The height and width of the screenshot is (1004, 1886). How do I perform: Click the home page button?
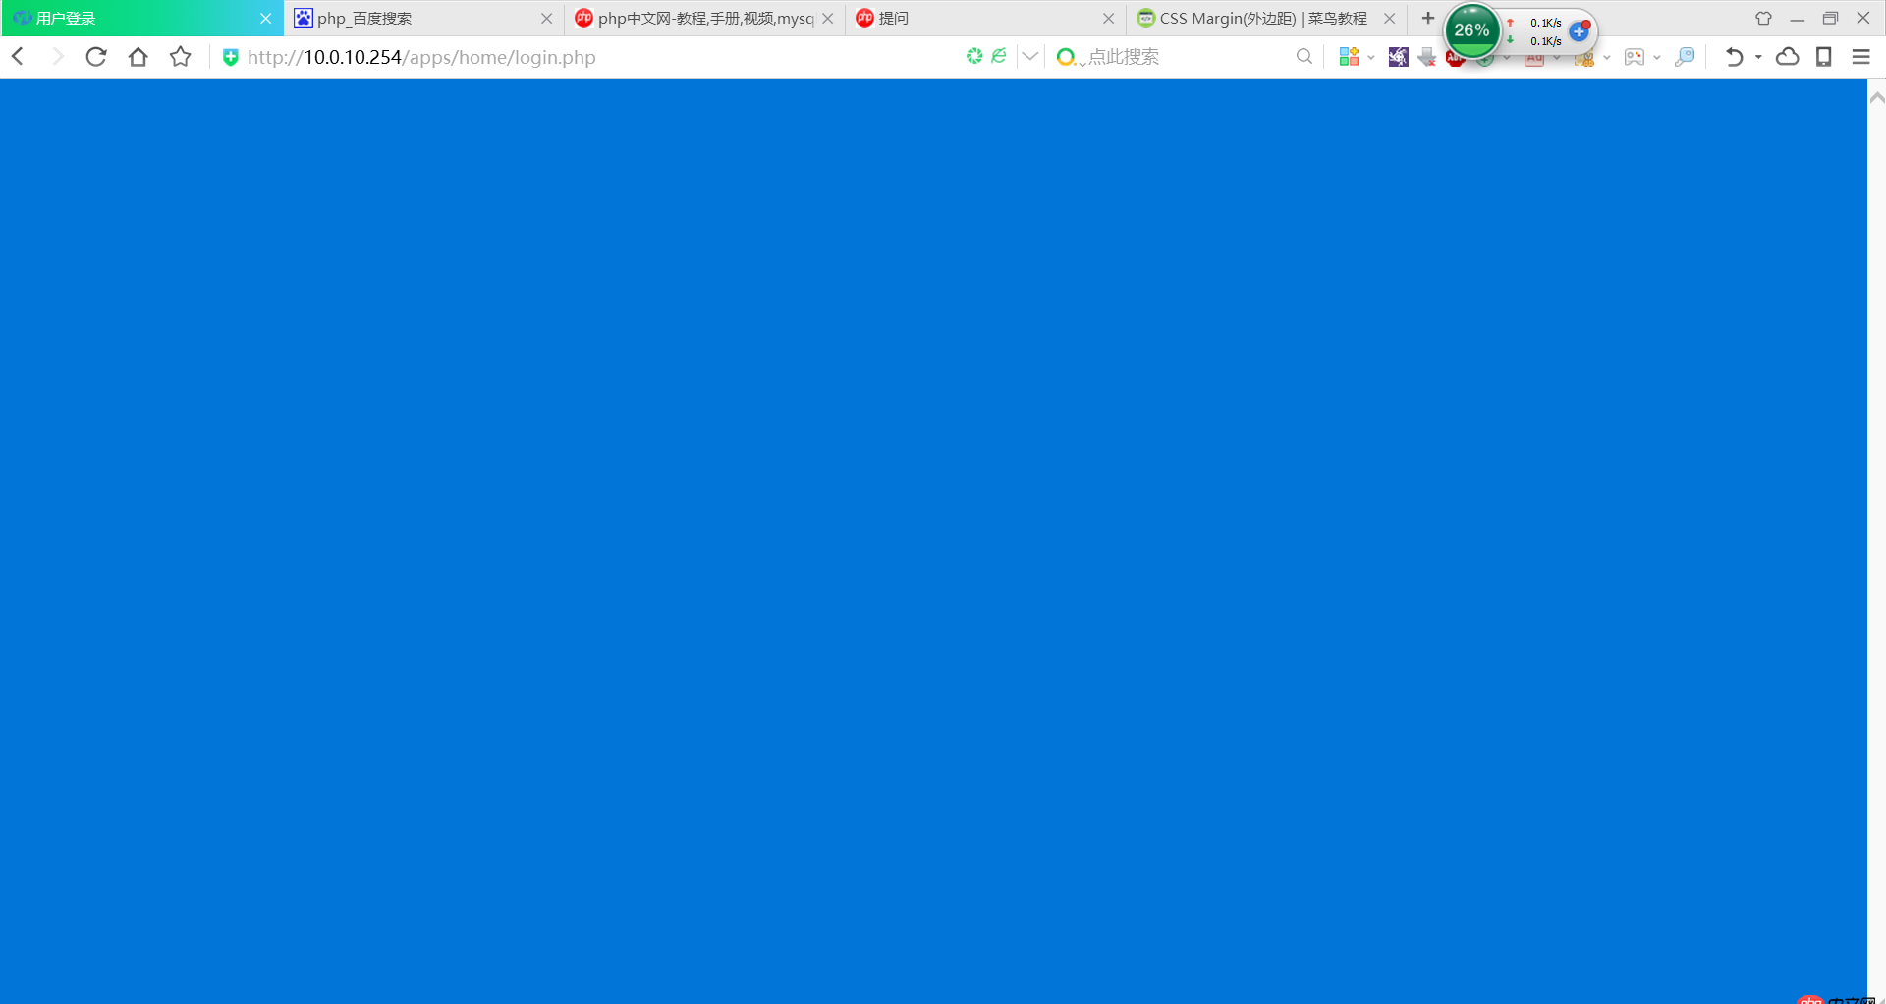tap(138, 56)
